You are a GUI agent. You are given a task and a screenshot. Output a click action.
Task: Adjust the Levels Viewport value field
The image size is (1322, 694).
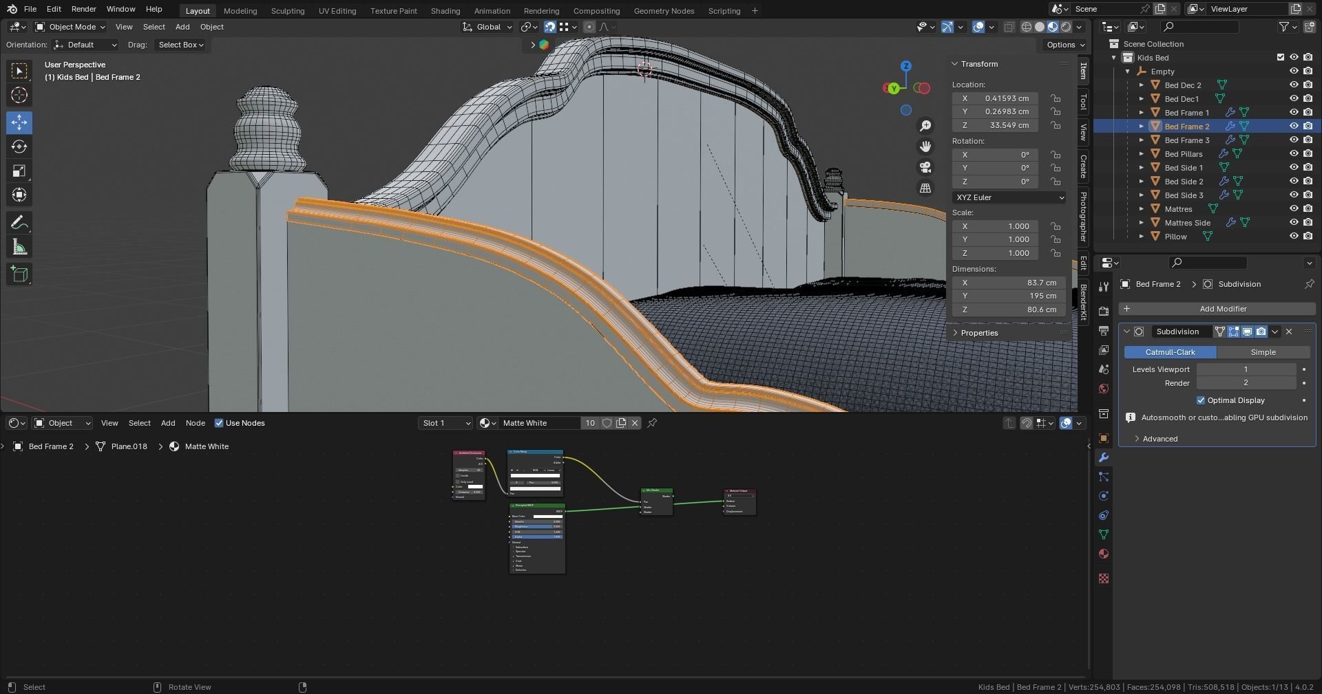coord(1245,369)
